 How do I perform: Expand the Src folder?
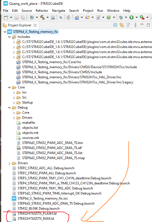[x=14, y=98]
